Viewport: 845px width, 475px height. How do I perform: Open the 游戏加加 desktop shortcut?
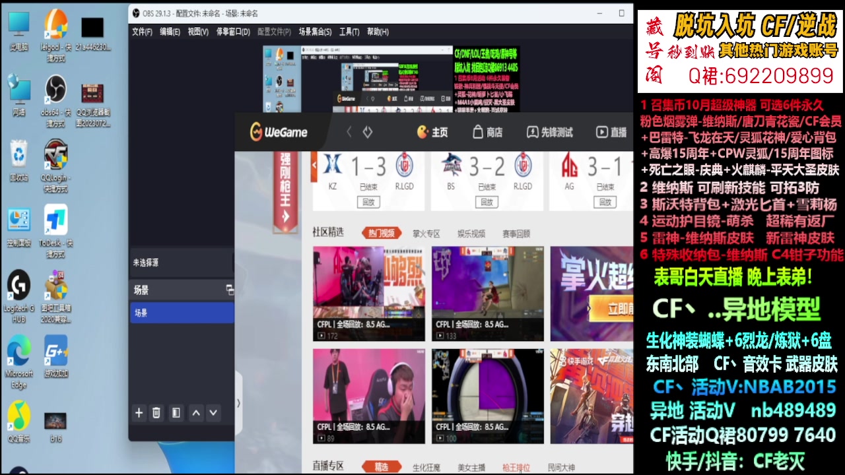point(55,358)
